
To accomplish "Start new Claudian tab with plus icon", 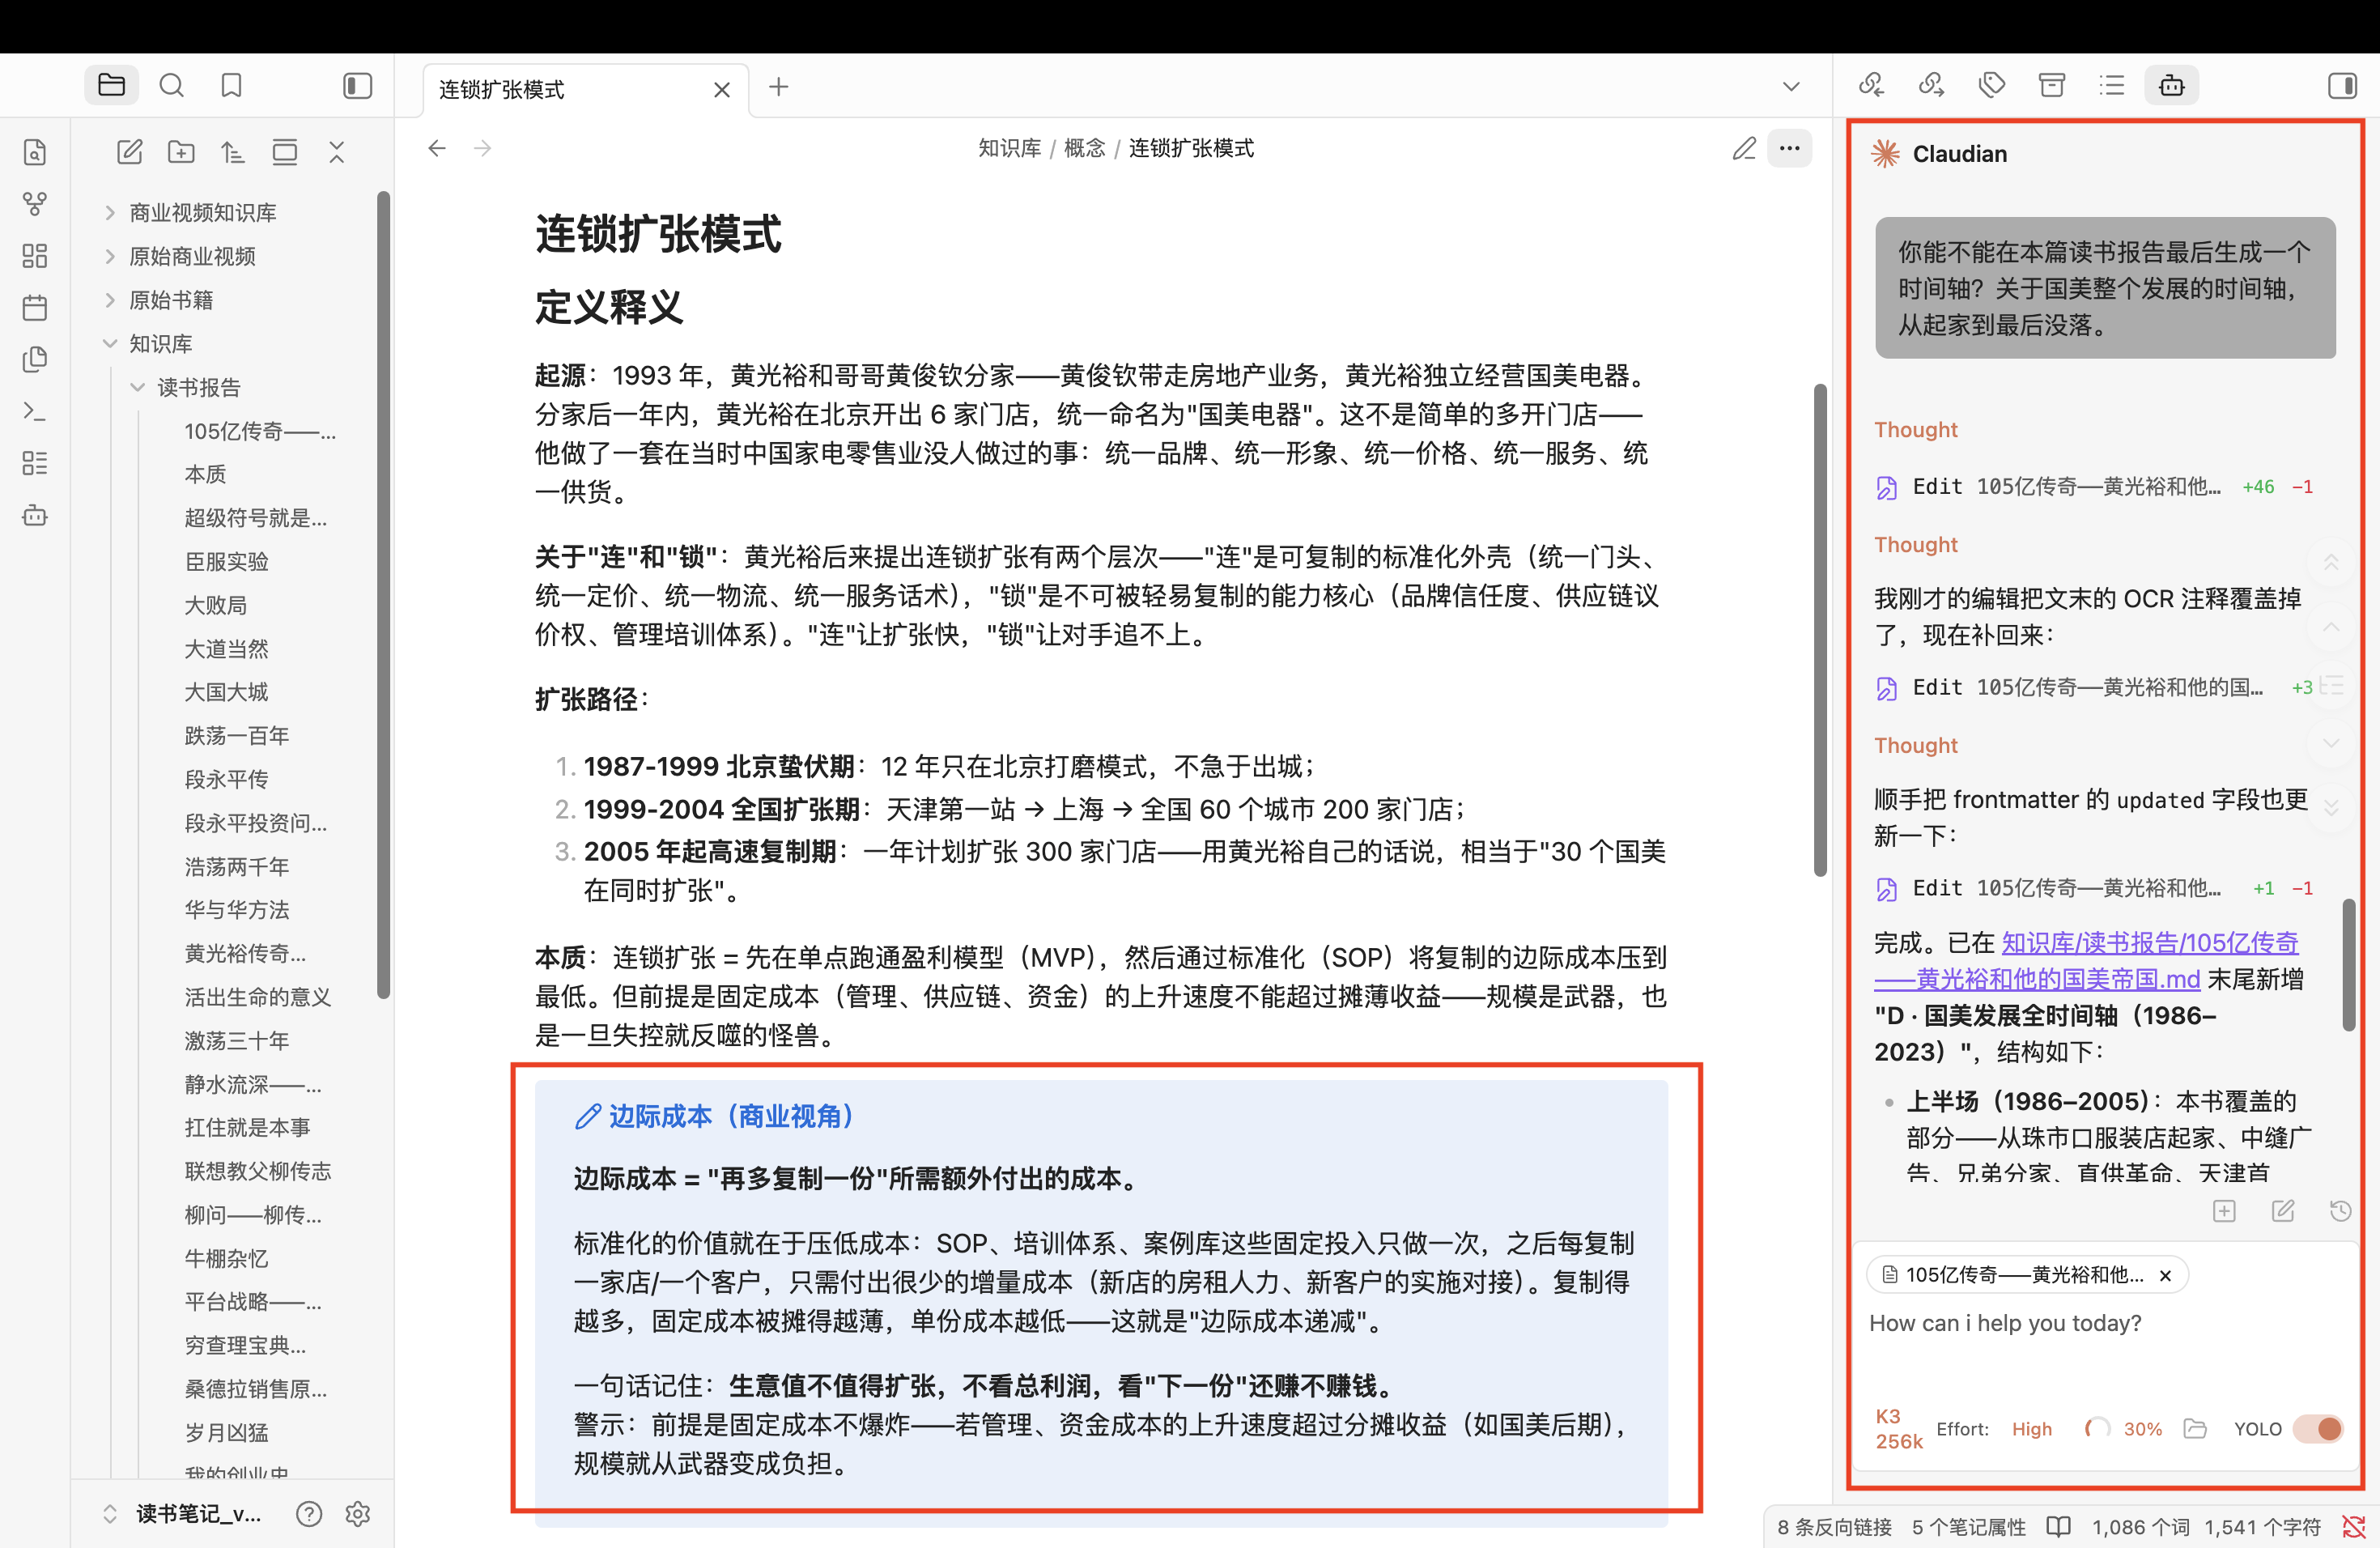I will tap(2224, 1211).
